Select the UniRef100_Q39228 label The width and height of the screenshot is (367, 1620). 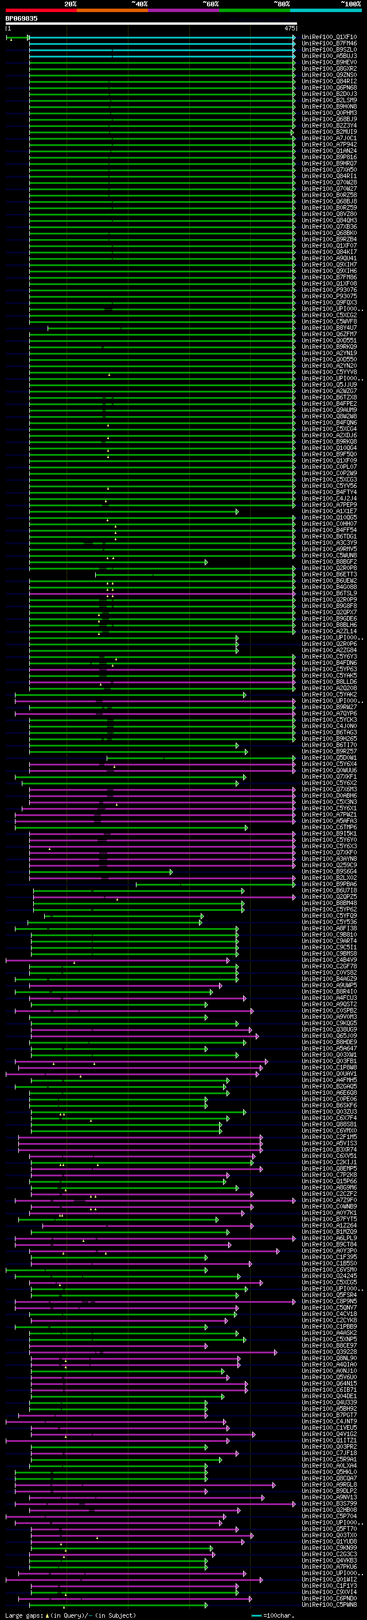[329, 1352]
